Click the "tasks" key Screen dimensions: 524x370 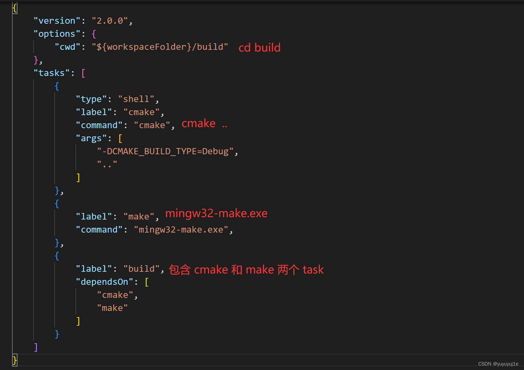(x=51, y=73)
